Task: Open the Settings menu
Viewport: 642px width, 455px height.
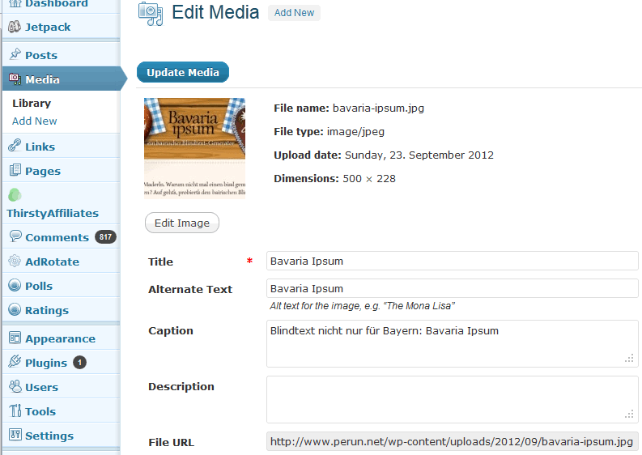Action: pos(49,436)
